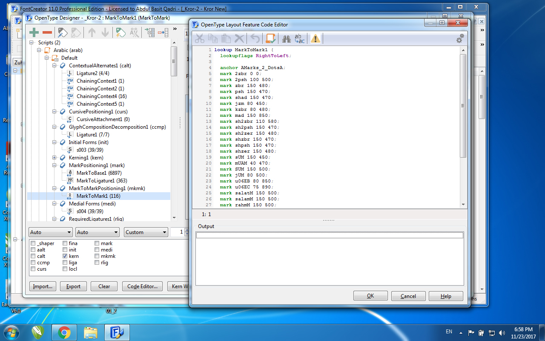Screen dimensions: 545x341
Task: Click the AV kerning wizard icon
Action: click(x=134, y=32)
